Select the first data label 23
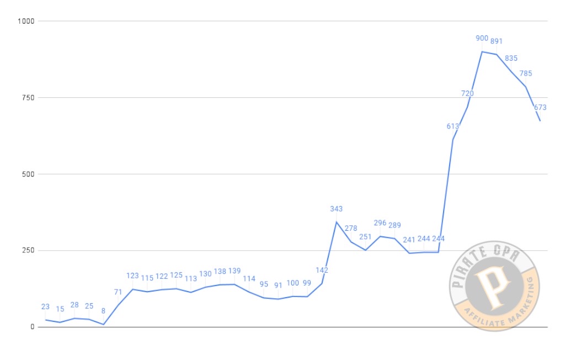This screenshot has height=349, width=565. pos(45,307)
